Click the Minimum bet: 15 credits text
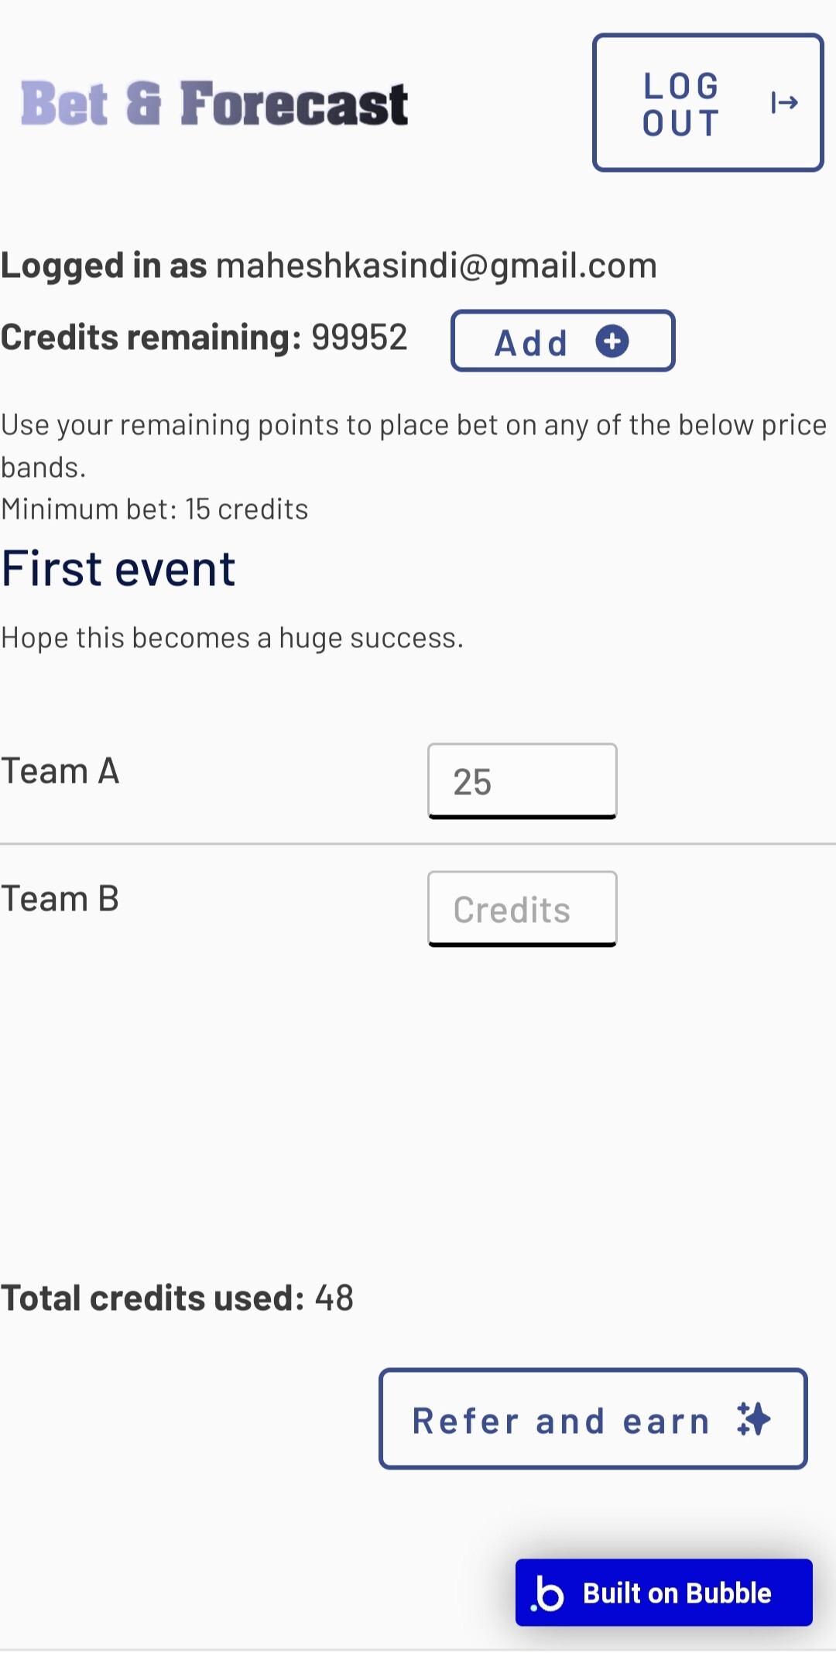 155,509
